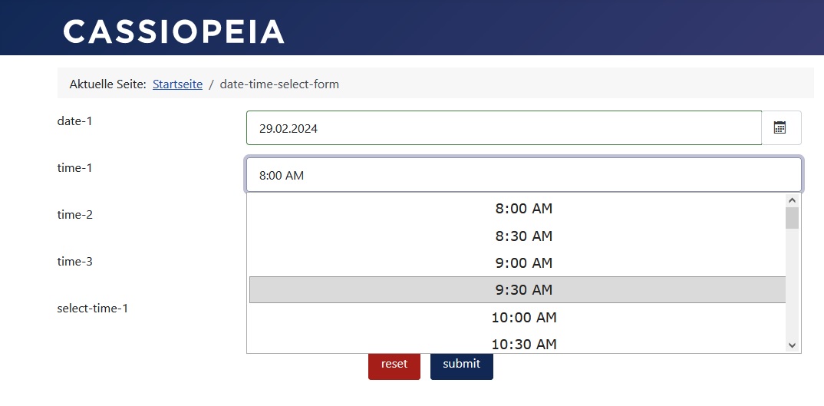
Task: Select 8:00 AM from the time list
Action: 523,209
